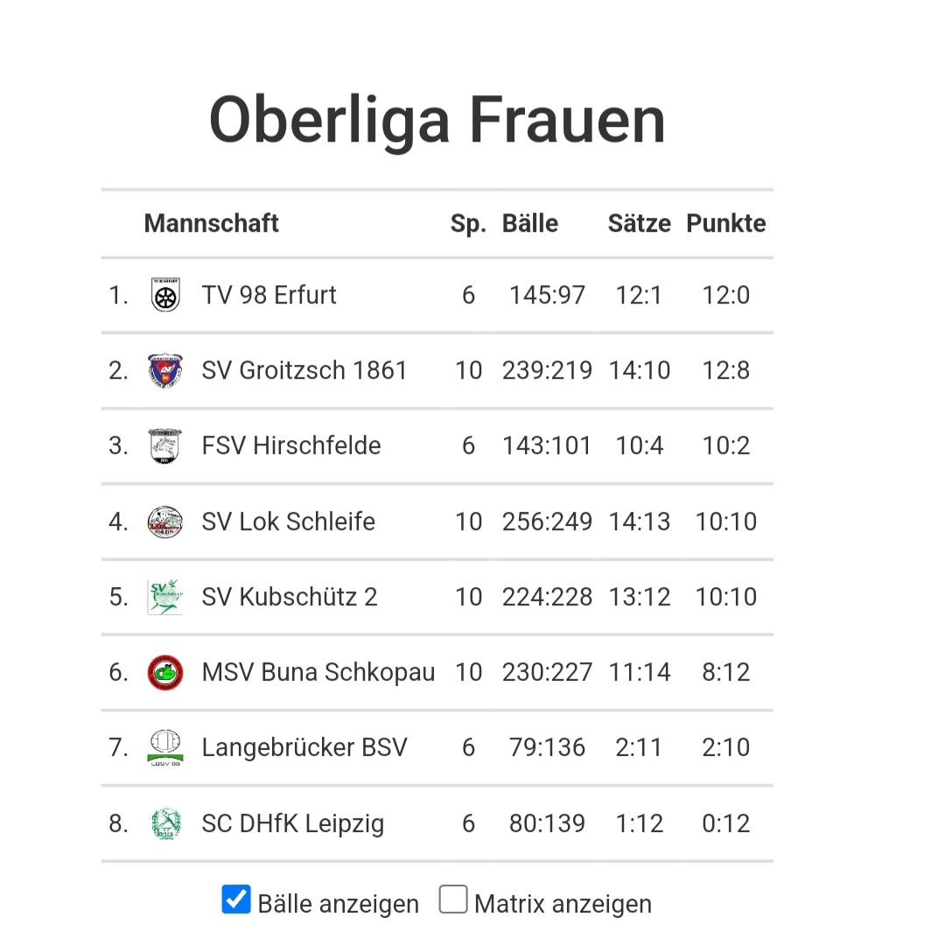Click the Mannschaft column header
This screenshot has width=945, height=945.
[211, 223]
